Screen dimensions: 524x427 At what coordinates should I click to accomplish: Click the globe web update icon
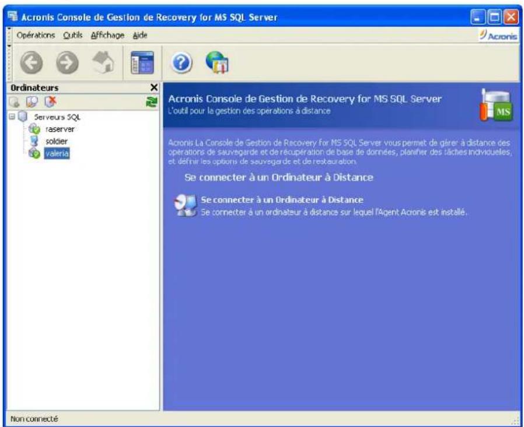tap(217, 62)
